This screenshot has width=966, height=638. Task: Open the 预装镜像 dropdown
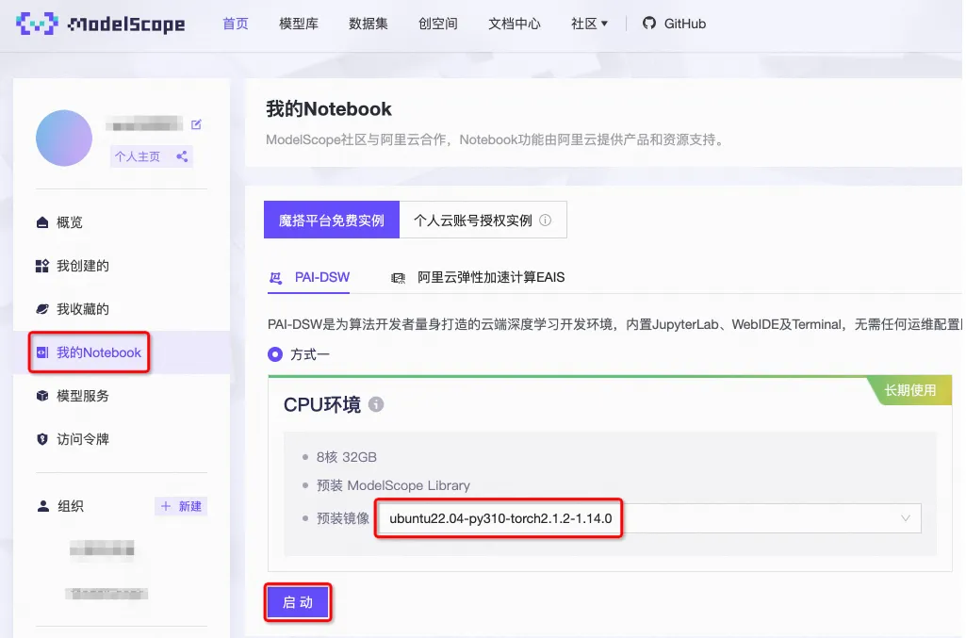click(649, 518)
